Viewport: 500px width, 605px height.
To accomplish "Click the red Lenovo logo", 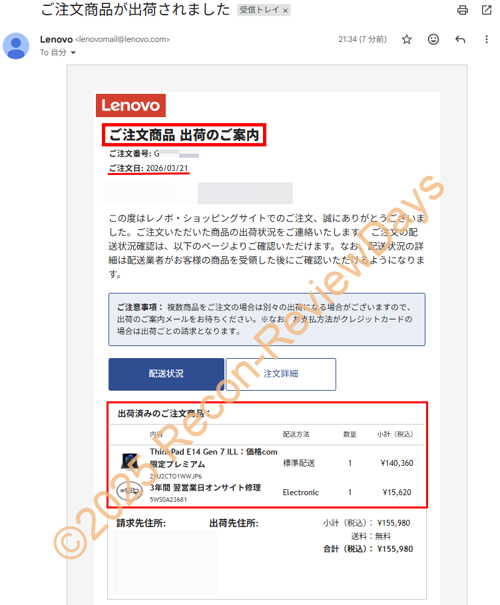I will (130, 106).
